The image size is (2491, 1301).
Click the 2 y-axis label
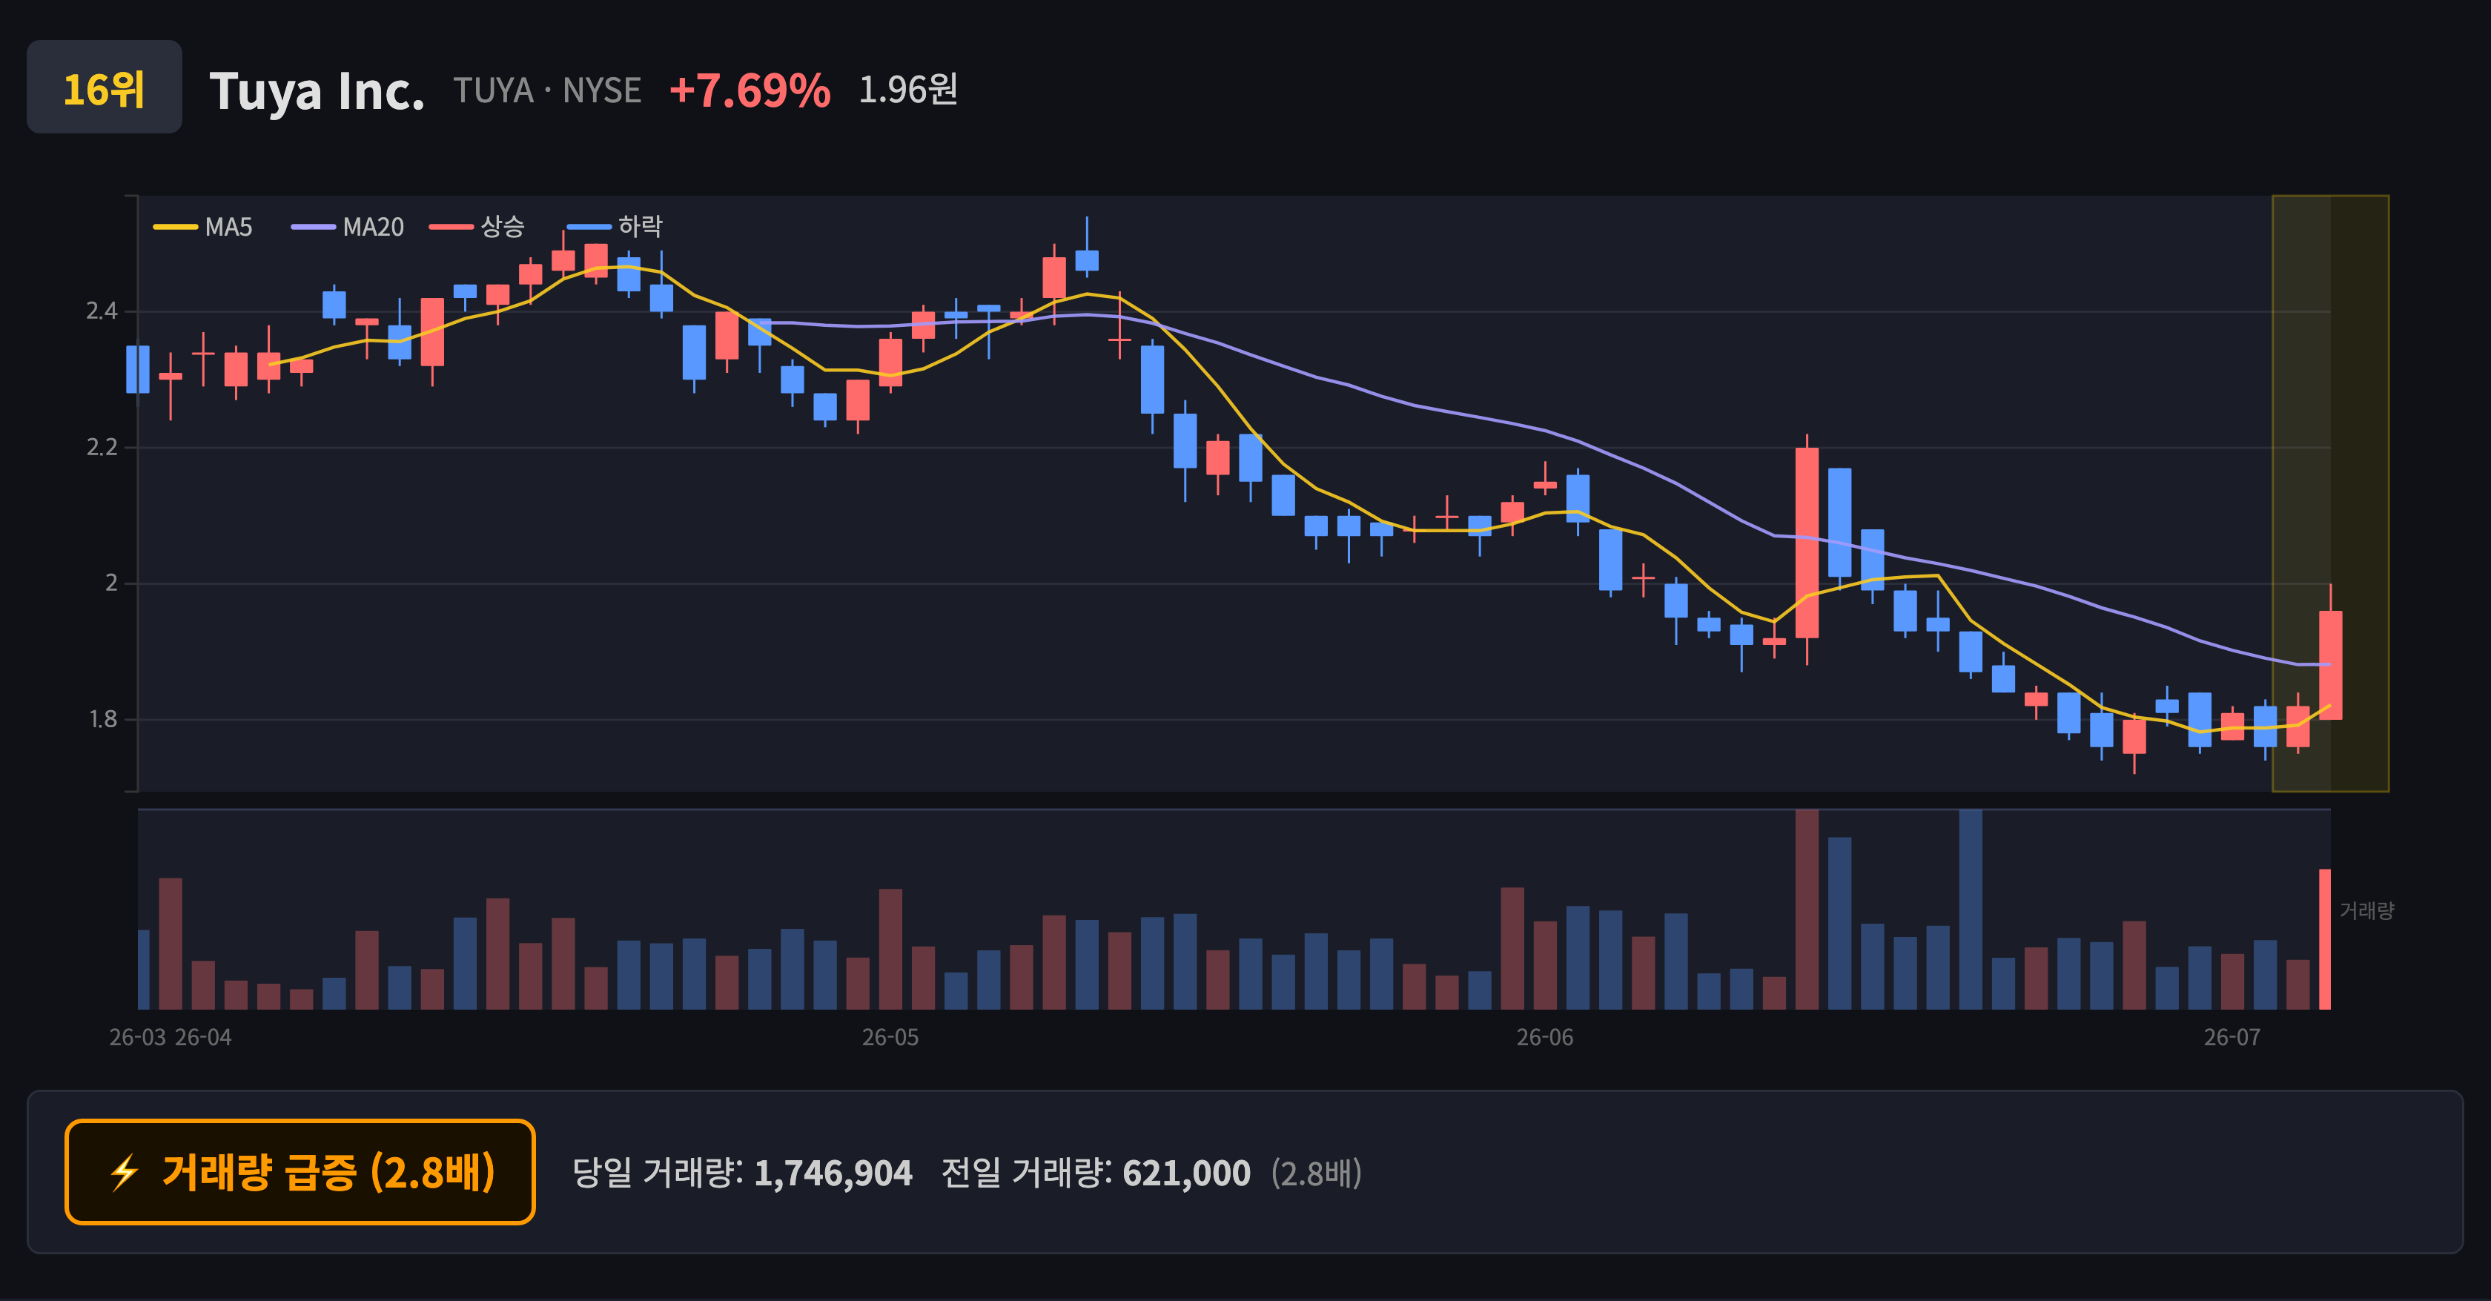point(111,583)
